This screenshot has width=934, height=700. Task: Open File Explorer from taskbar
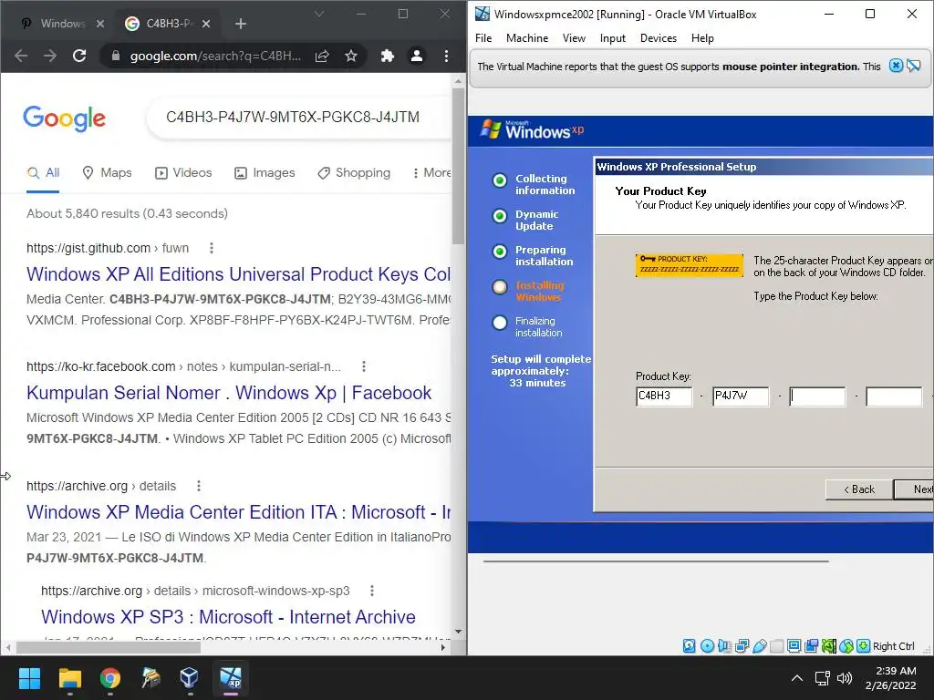69,678
